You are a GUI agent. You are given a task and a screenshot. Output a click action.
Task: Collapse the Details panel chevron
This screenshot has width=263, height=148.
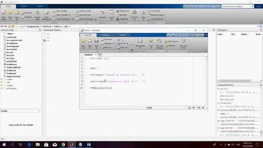point(39,111)
